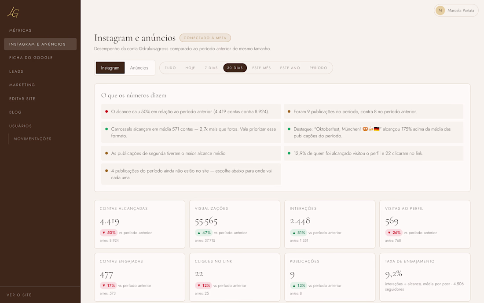
Task: Click the Cliques no Link value 22
Action: (199, 274)
